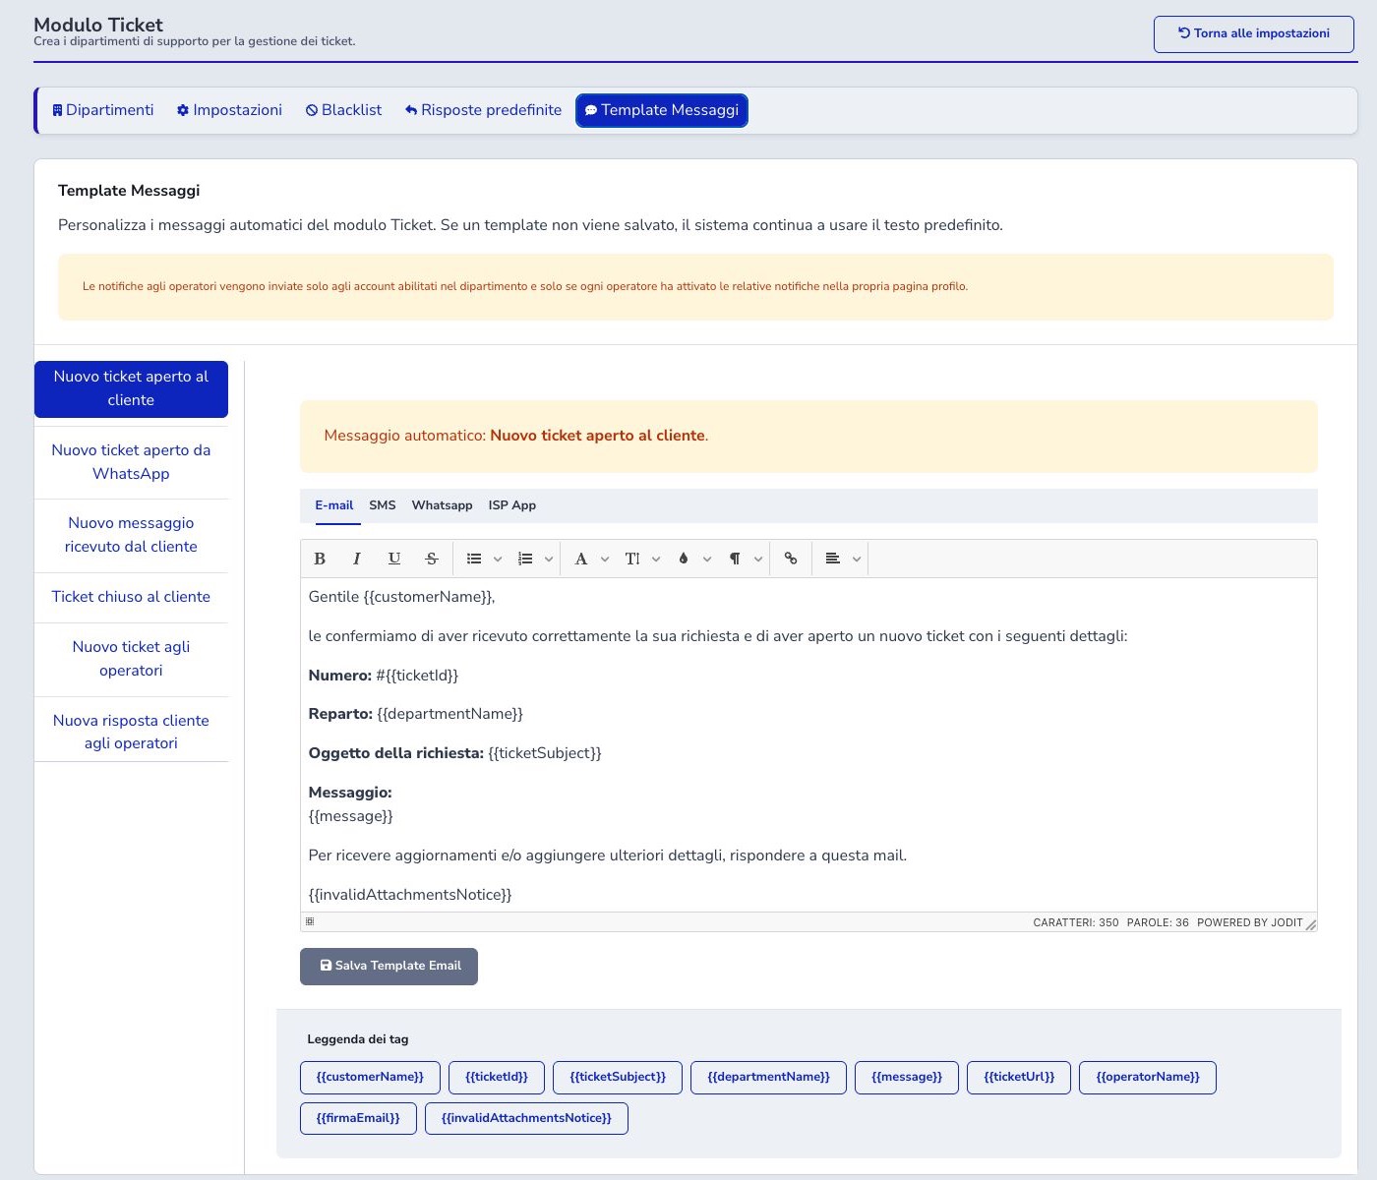This screenshot has height=1180, width=1377.
Task: Open the paragraph format tool
Action: point(735,559)
